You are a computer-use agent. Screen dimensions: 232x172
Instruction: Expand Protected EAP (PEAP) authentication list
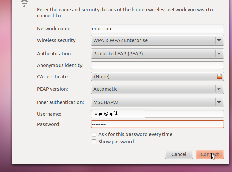[x=157, y=54]
